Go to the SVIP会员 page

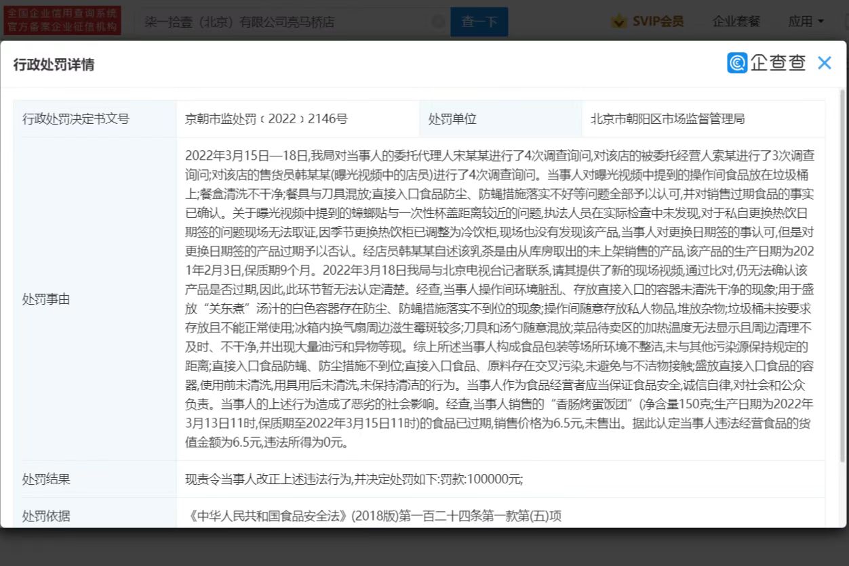[657, 22]
